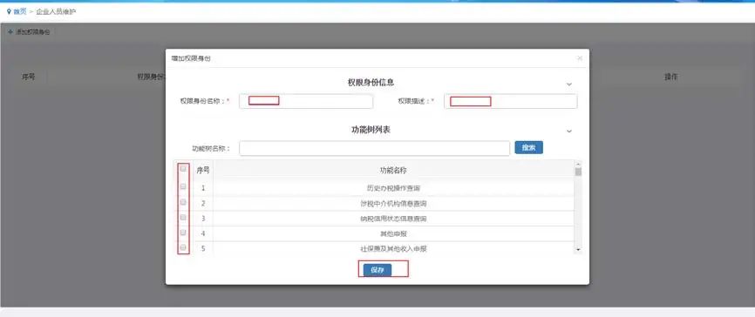Click the 序号 column header in background table
The height and width of the screenshot is (317, 755).
(29, 77)
